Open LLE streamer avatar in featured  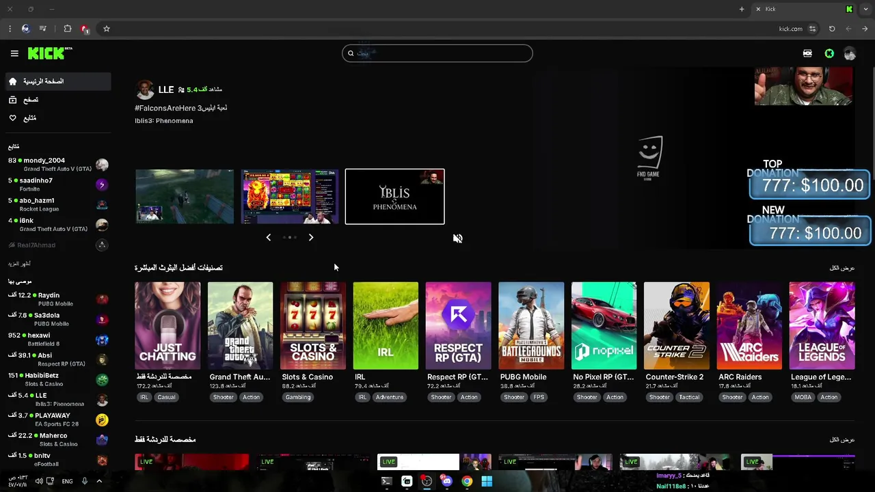click(x=145, y=90)
